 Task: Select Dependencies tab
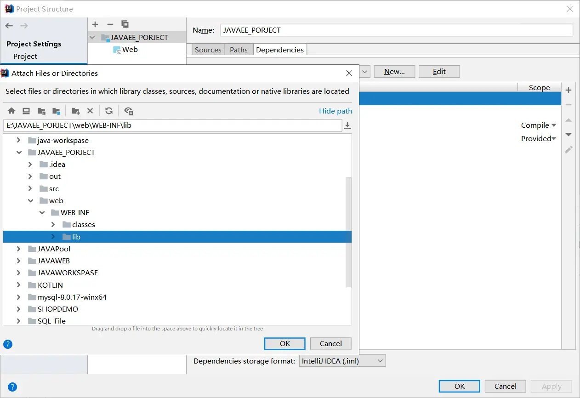[280, 50]
